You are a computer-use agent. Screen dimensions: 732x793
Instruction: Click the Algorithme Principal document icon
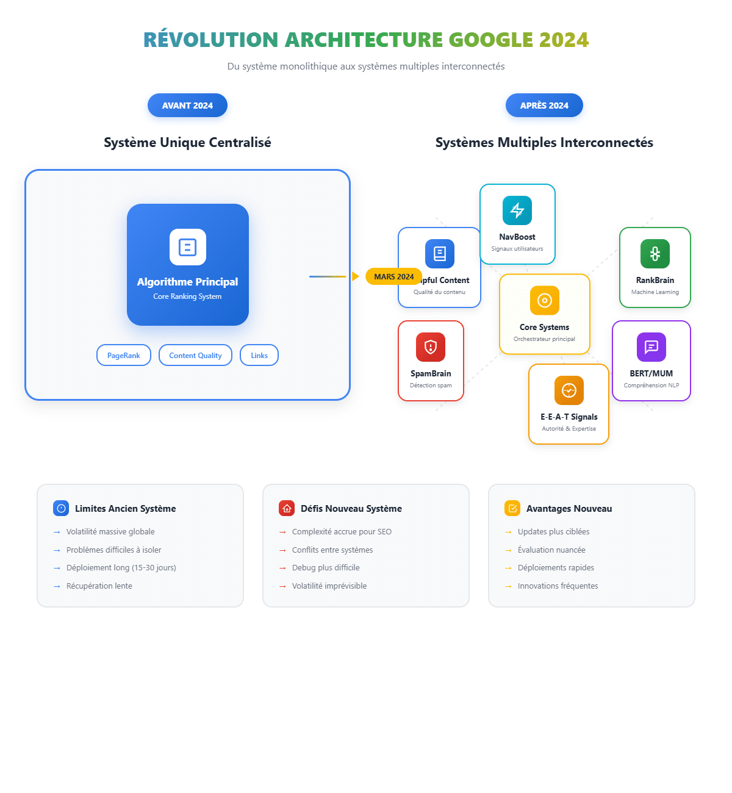188,247
